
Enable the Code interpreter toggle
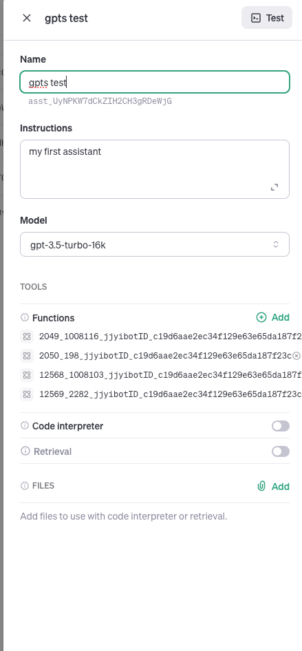click(x=281, y=426)
